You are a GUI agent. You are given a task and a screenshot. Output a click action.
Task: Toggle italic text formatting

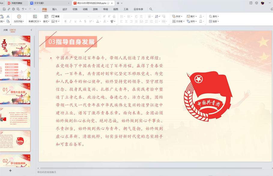tap(70, 21)
